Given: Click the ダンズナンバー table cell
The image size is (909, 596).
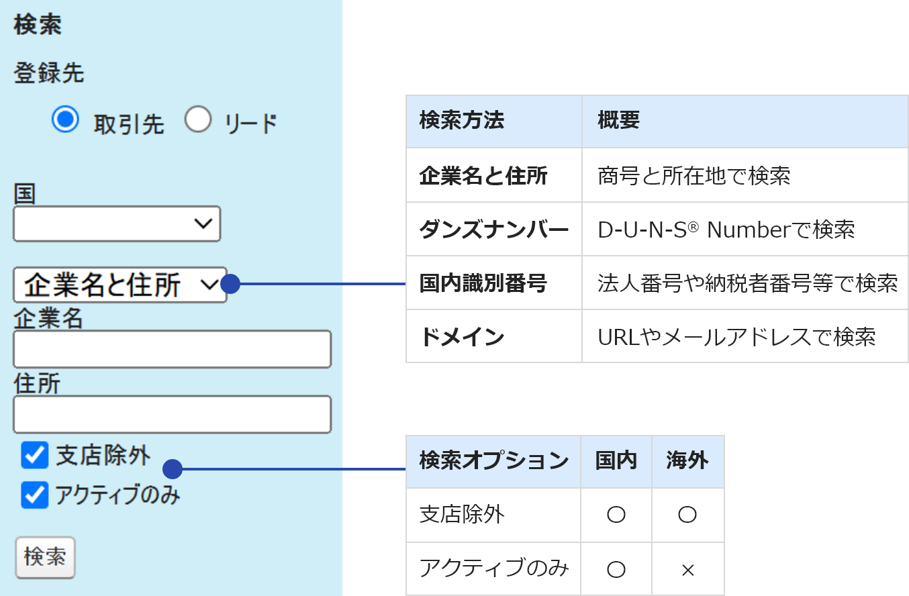Looking at the screenshot, I should [494, 230].
